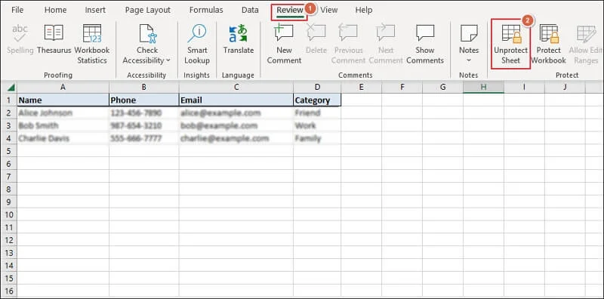This screenshot has height=299, width=604.
Task: Open Workbook Statistics
Action: point(92,45)
